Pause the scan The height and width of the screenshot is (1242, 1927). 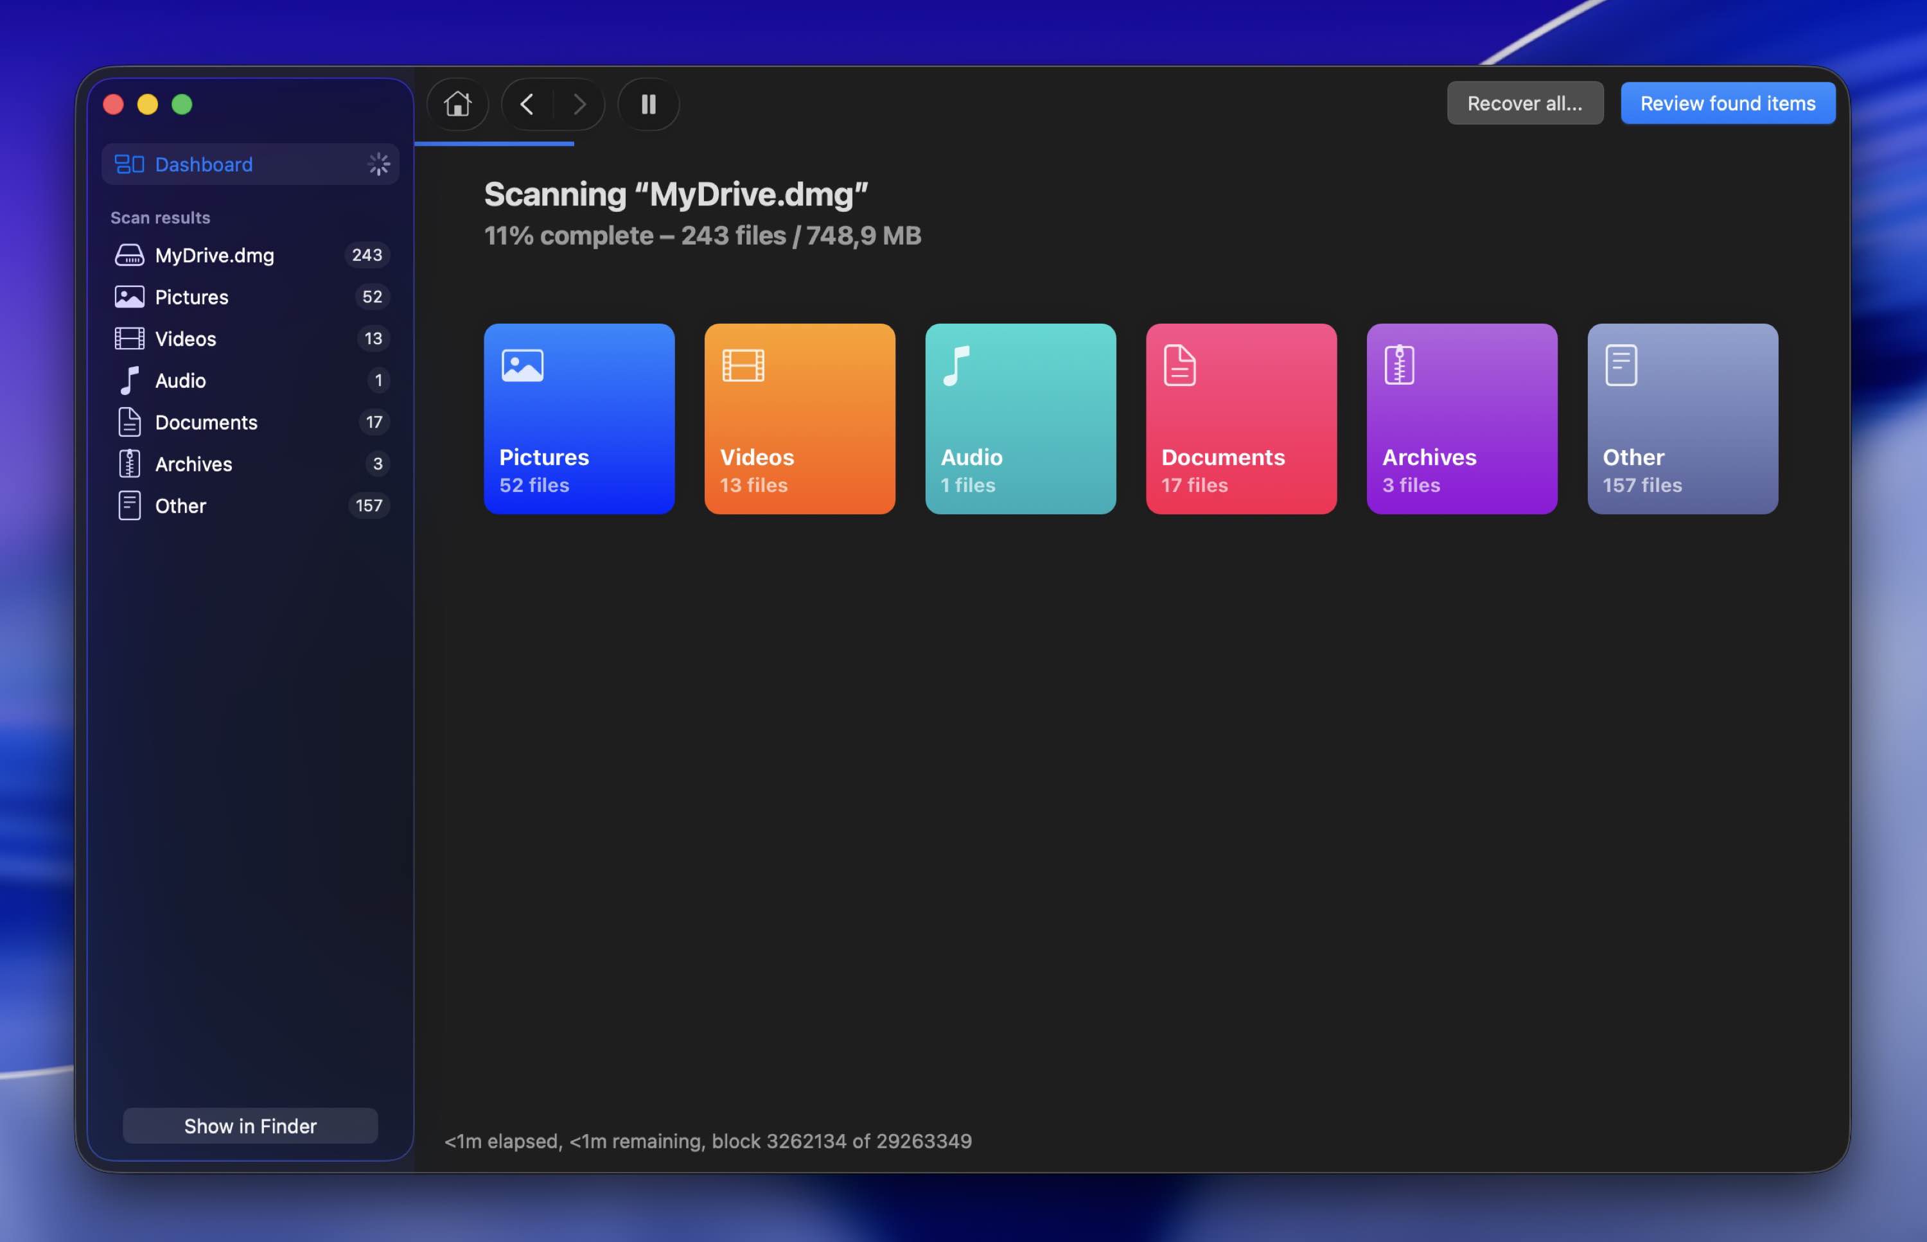(x=649, y=104)
